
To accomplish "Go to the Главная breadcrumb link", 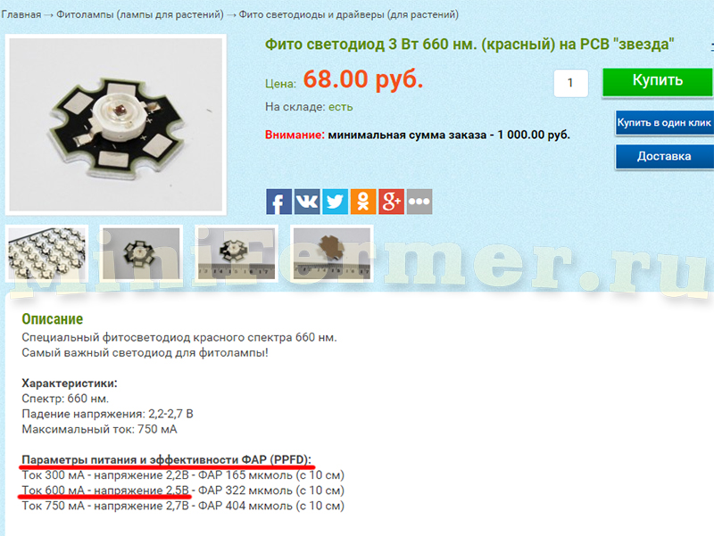I will (21, 14).
